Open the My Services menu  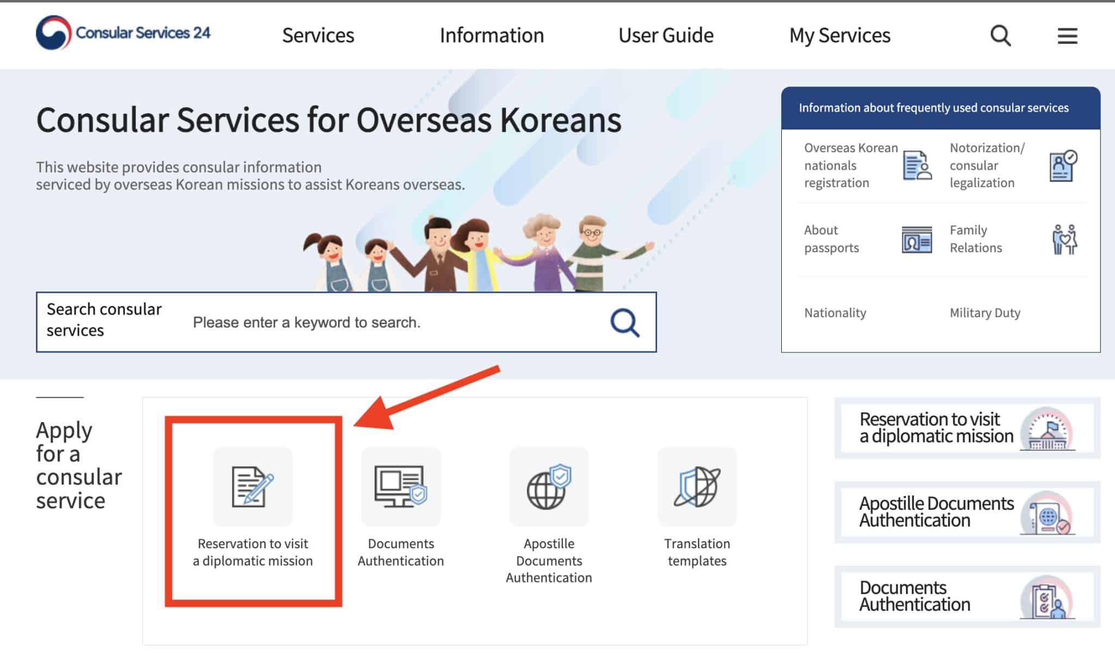840,35
